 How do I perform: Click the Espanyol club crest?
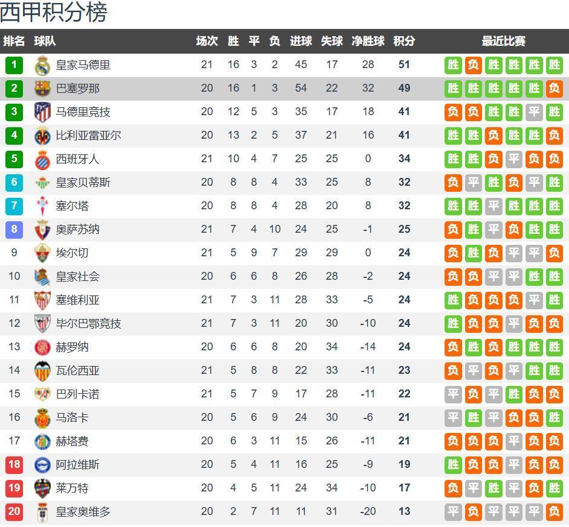[42, 159]
